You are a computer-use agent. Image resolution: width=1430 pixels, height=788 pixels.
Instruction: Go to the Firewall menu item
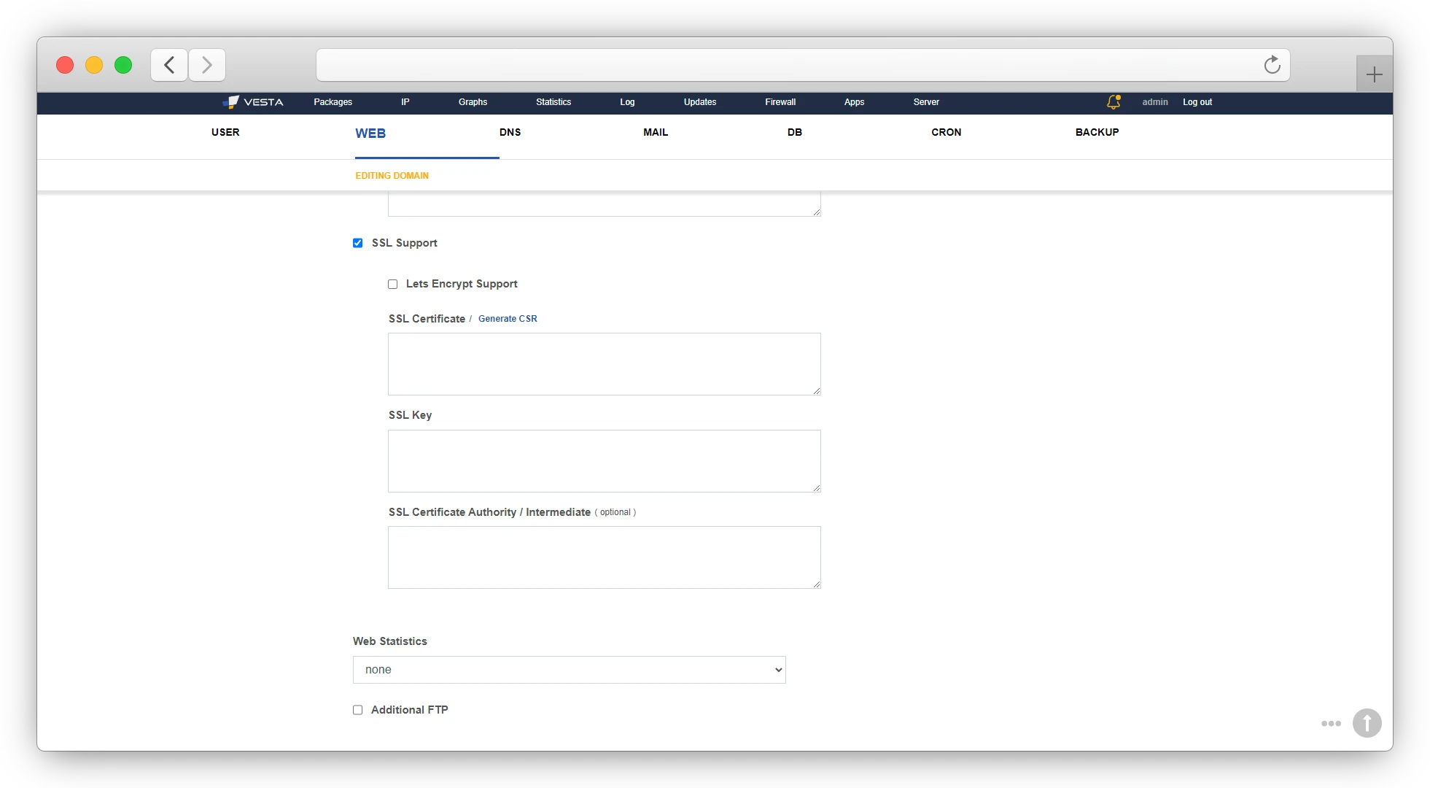[780, 102]
